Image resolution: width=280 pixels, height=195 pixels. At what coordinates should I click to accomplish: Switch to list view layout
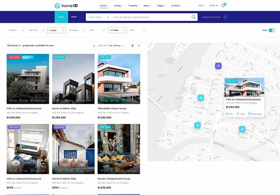[x=132, y=45]
